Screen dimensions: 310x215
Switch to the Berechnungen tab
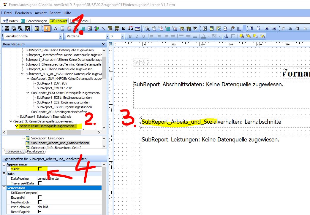point(34,21)
